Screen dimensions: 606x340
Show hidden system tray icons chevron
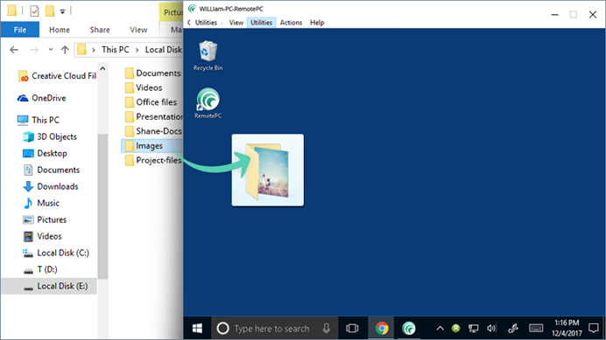[x=440, y=329]
